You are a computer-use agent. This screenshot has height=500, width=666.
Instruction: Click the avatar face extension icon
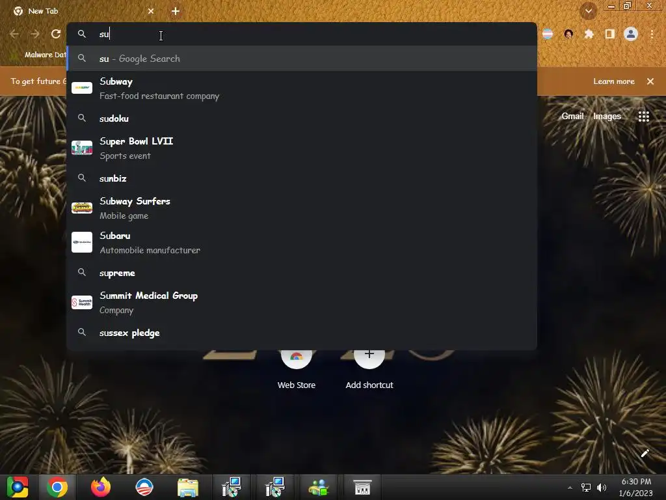coord(568,34)
